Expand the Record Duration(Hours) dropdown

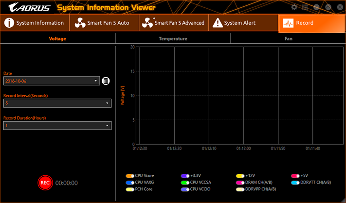click(57, 126)
